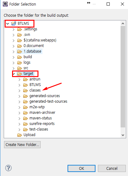This screenshot has width=128, height=176.
Task: Click the BTLMS project icon at tree root
Action: click(14, 23)
